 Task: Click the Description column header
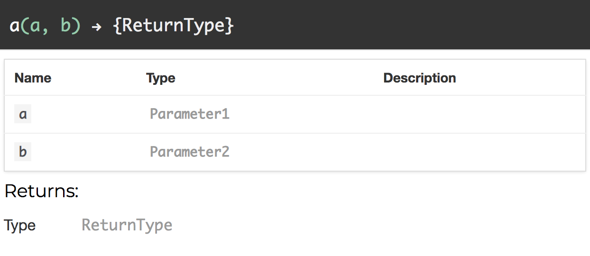[420, 78]
